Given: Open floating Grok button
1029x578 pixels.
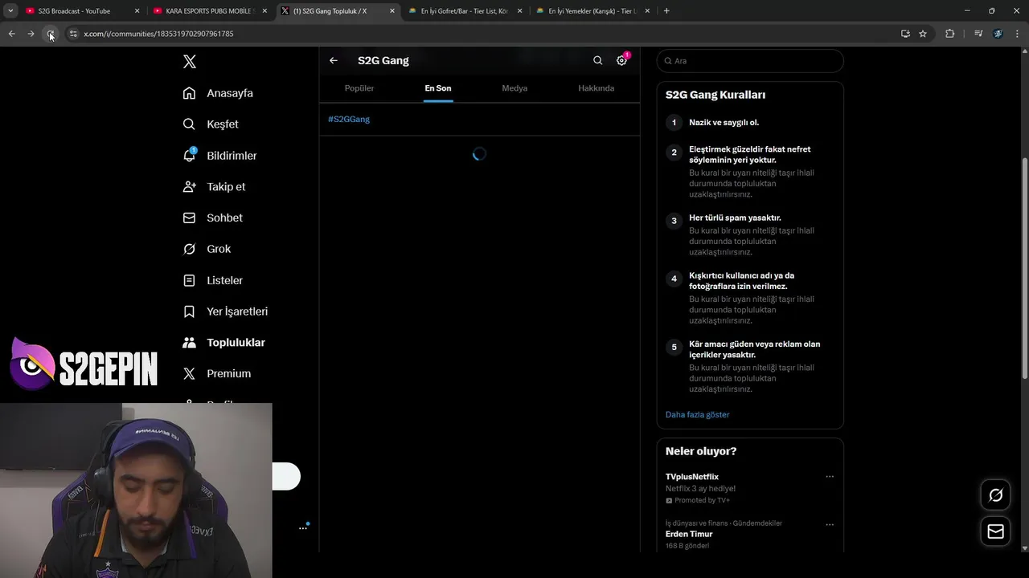Looking at the screenshot, I should coord(995,495).
